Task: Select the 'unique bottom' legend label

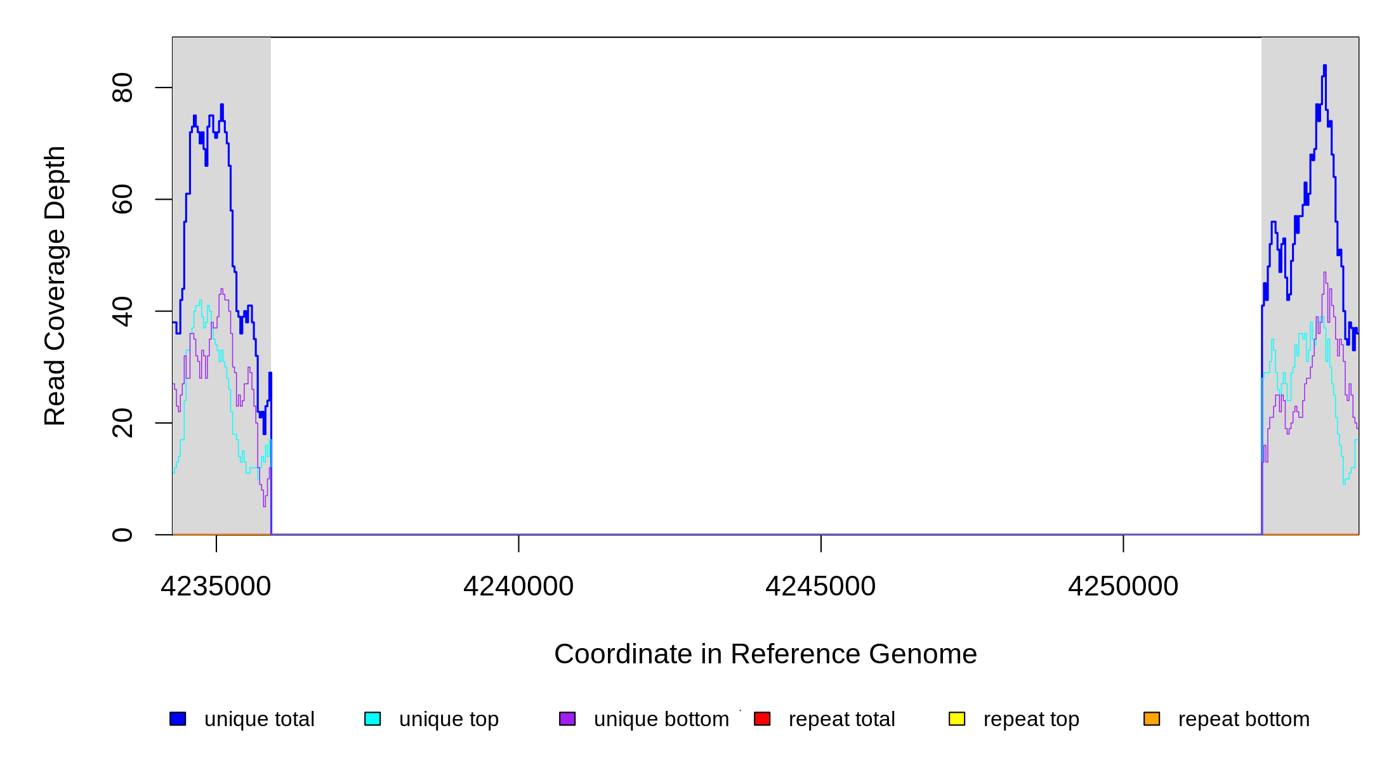Action: coord(661,719)
